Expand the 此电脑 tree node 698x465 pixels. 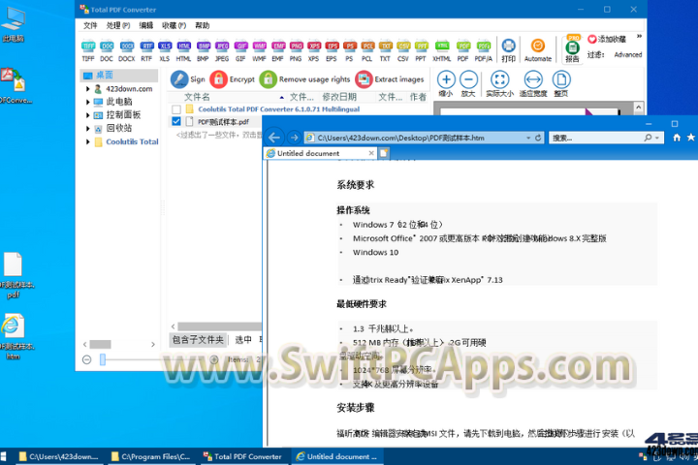point(87,102)
